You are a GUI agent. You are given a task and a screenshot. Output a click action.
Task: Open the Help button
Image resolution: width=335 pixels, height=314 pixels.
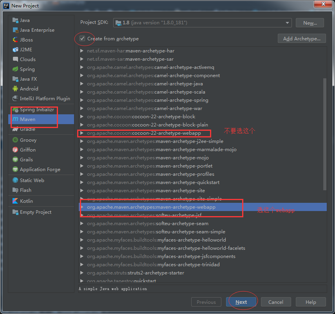(x=311, y=302)
